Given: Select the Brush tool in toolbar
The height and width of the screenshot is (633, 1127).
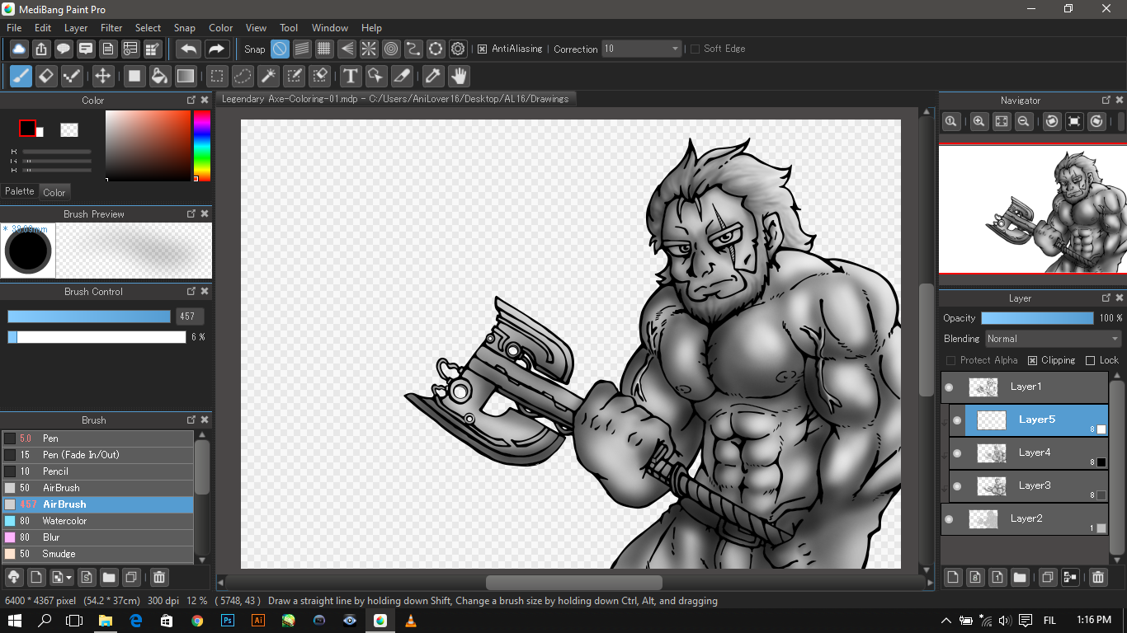Looking at the screenshot, I should click(21, 77).
